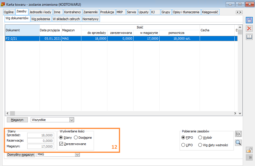Click the magnifying glass preview icon
Image resolution: width=255 pixels, height=166 pixels.
(238, 142)
